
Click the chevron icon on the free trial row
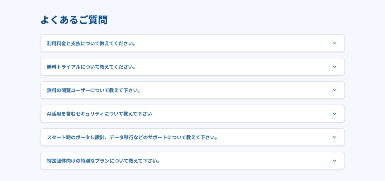point(334,67)
